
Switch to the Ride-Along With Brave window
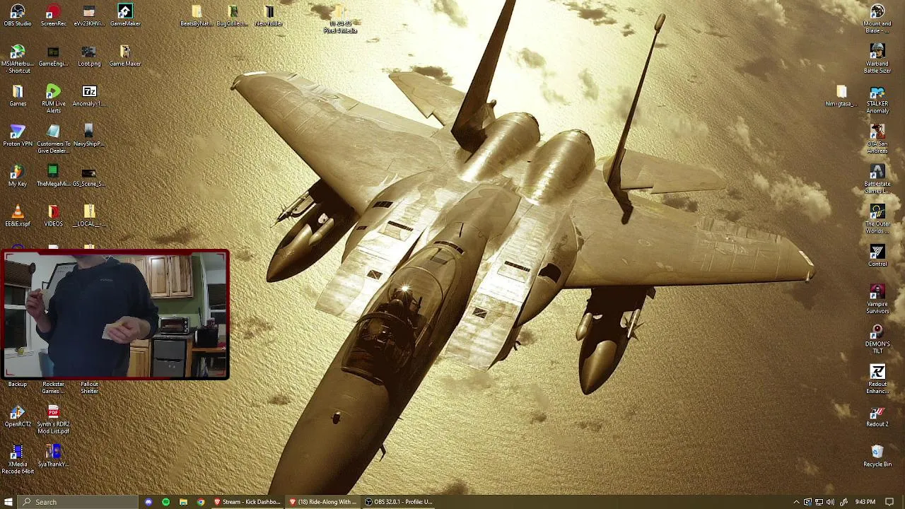[x=324, y=502]
